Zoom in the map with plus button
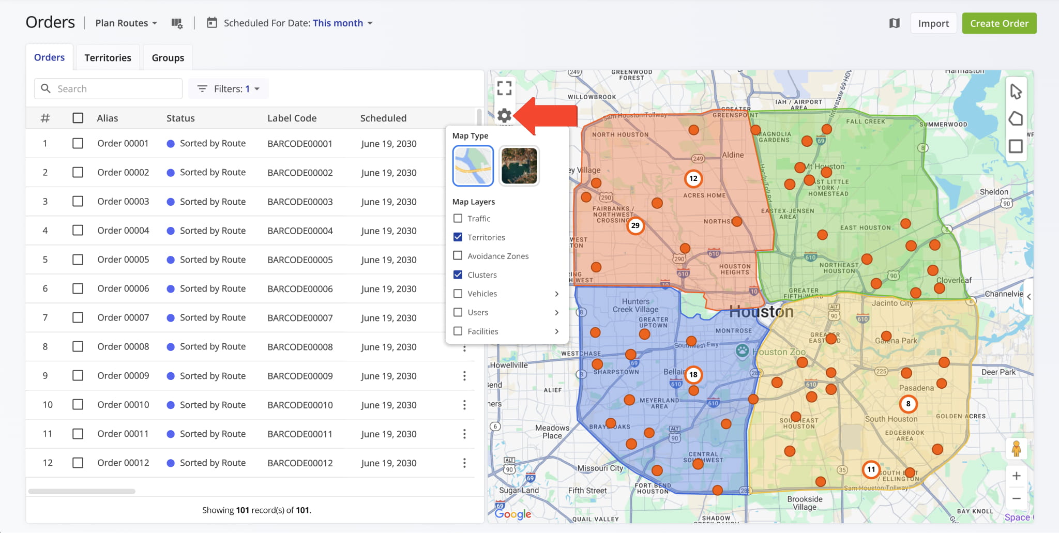The image size is (1059, 533). click(x=1016, y=476)
